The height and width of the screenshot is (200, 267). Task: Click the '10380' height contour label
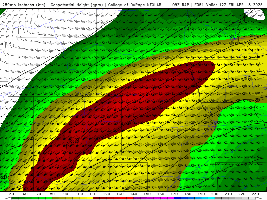[x=73, y=141]
